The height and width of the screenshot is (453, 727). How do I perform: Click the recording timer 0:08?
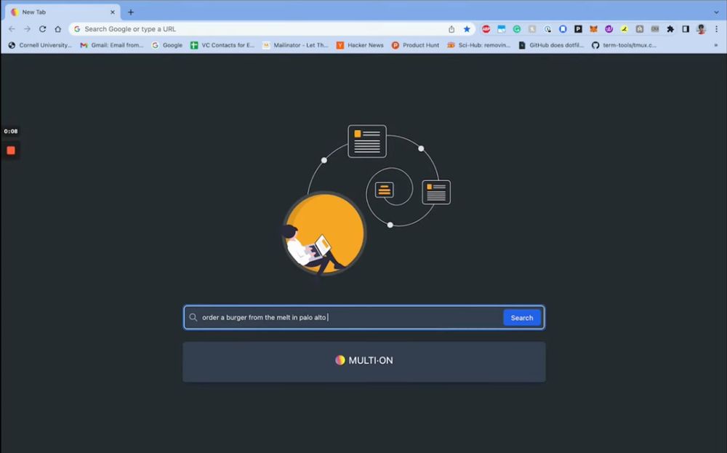pos(11,131)
